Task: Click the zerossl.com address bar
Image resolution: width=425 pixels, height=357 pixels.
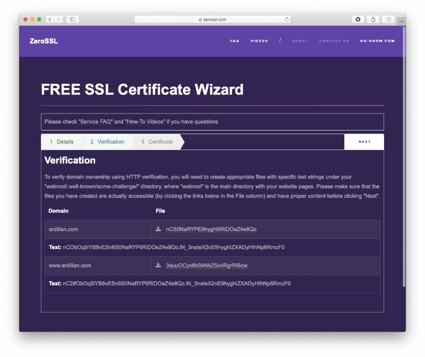Action: (212, 19)
